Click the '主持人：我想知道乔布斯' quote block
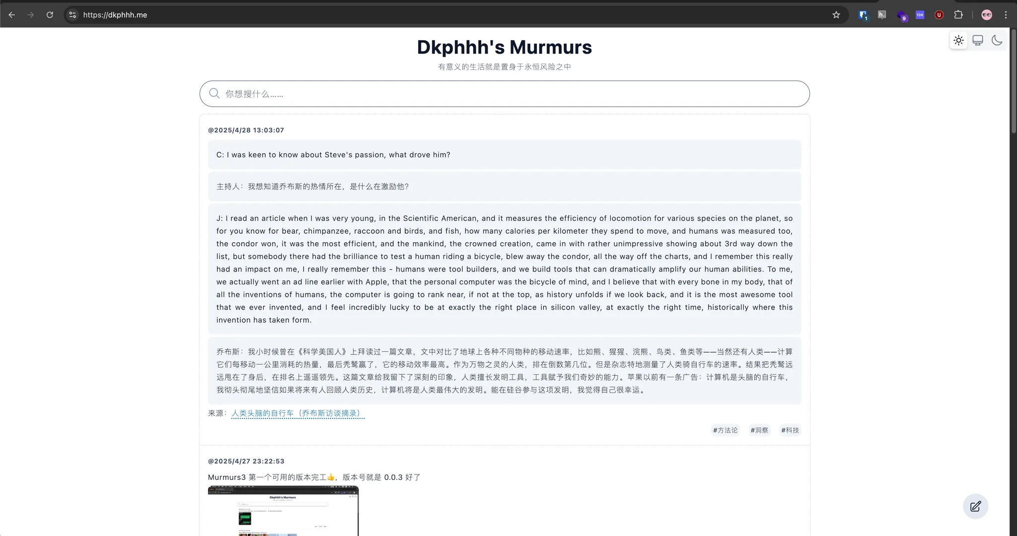Viewport: 1017px width, 536px height. pos(505,187)
